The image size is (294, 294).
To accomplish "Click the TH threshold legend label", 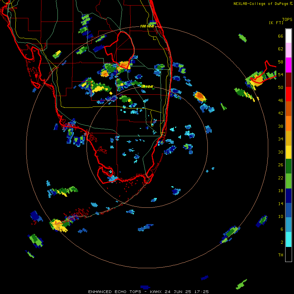I will coord(281,255).
